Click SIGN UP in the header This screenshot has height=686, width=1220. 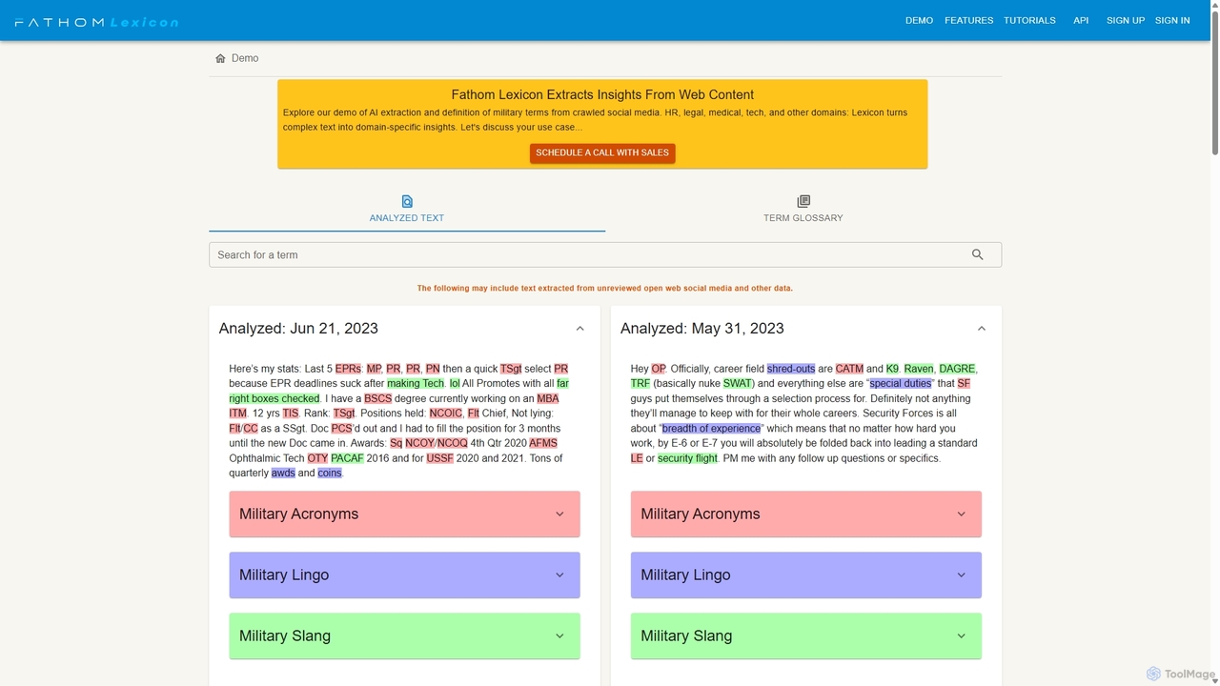pos(1126,20)
